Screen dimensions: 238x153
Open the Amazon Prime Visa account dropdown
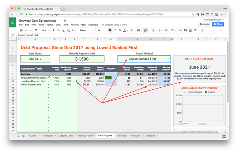coord(48,78)
